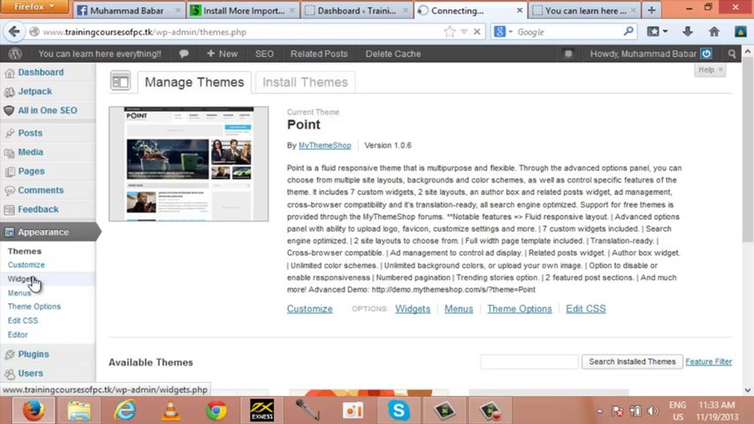Click Theme Options in sidebar submenu
This screenshot has height=424, width=754.
34,306
